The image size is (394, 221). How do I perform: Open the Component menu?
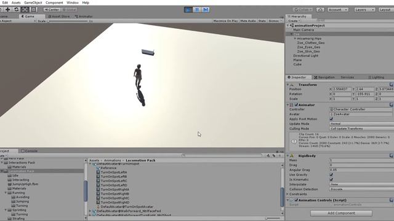(54, 2)
